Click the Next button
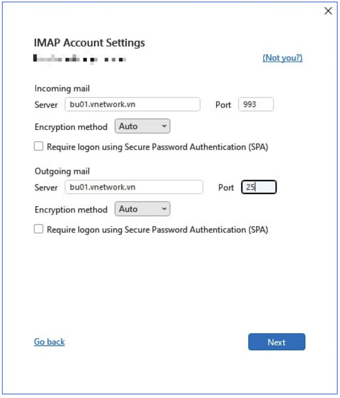Viewport: 340px width, 398px height. [x=277, y=342]
